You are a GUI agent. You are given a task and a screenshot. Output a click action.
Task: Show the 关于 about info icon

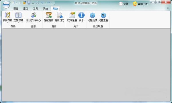(81, 17)
